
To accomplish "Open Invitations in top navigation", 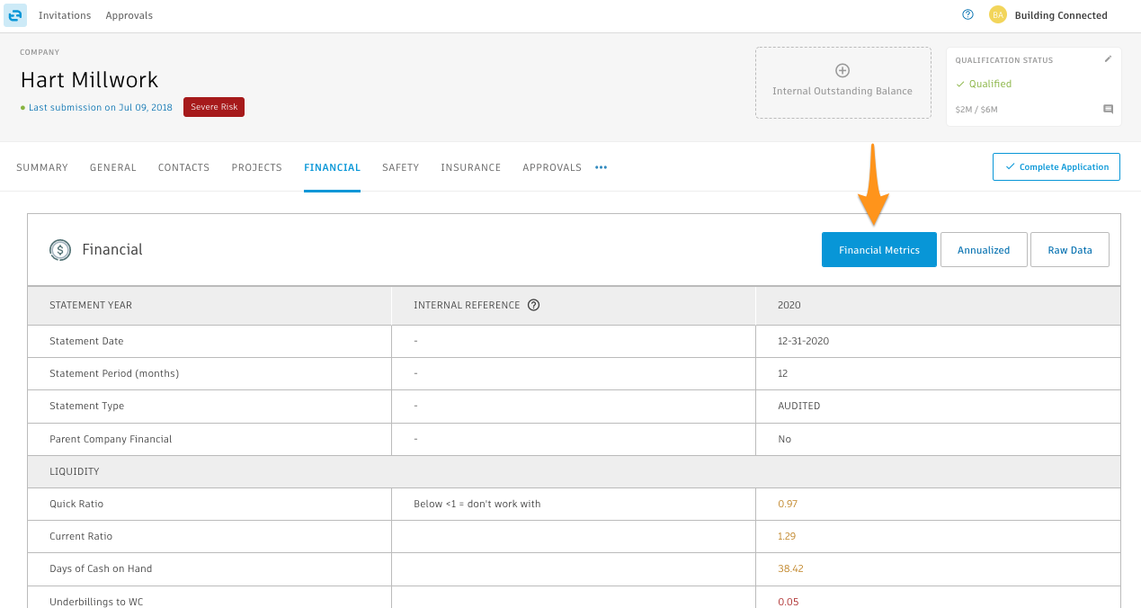I will tap(65, 15).
